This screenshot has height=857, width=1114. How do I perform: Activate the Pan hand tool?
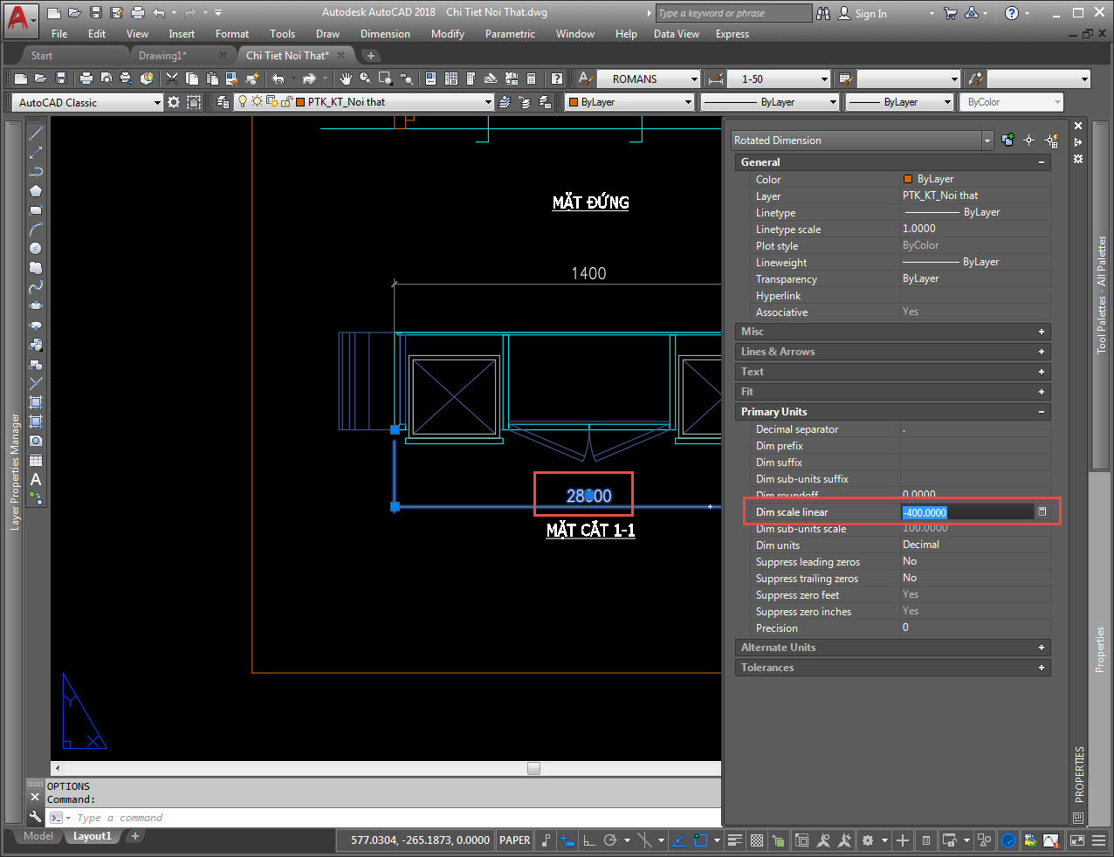(x=346, y=79)
